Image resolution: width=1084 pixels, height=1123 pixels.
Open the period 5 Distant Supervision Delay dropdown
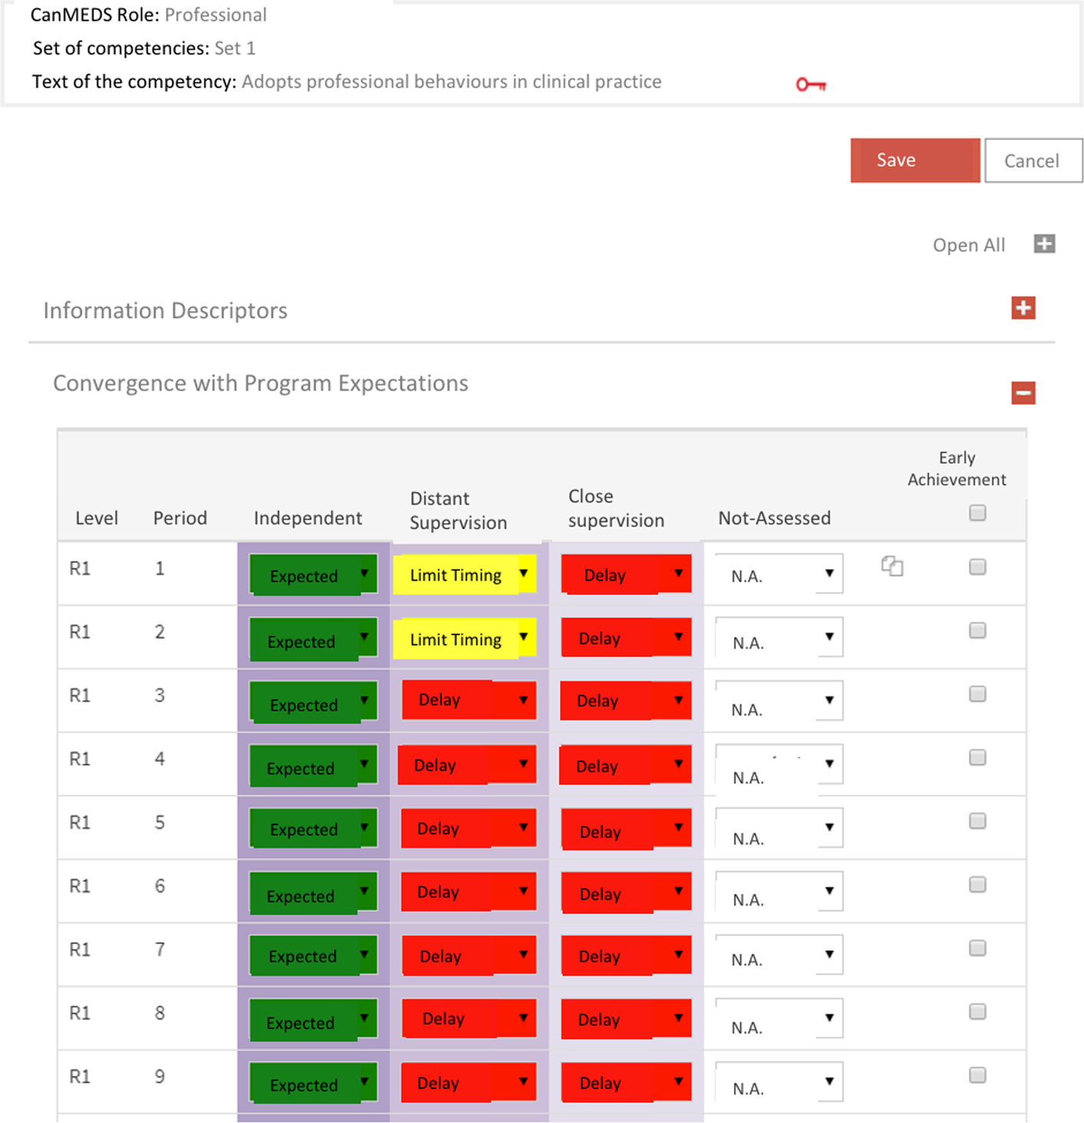[469, 828]
